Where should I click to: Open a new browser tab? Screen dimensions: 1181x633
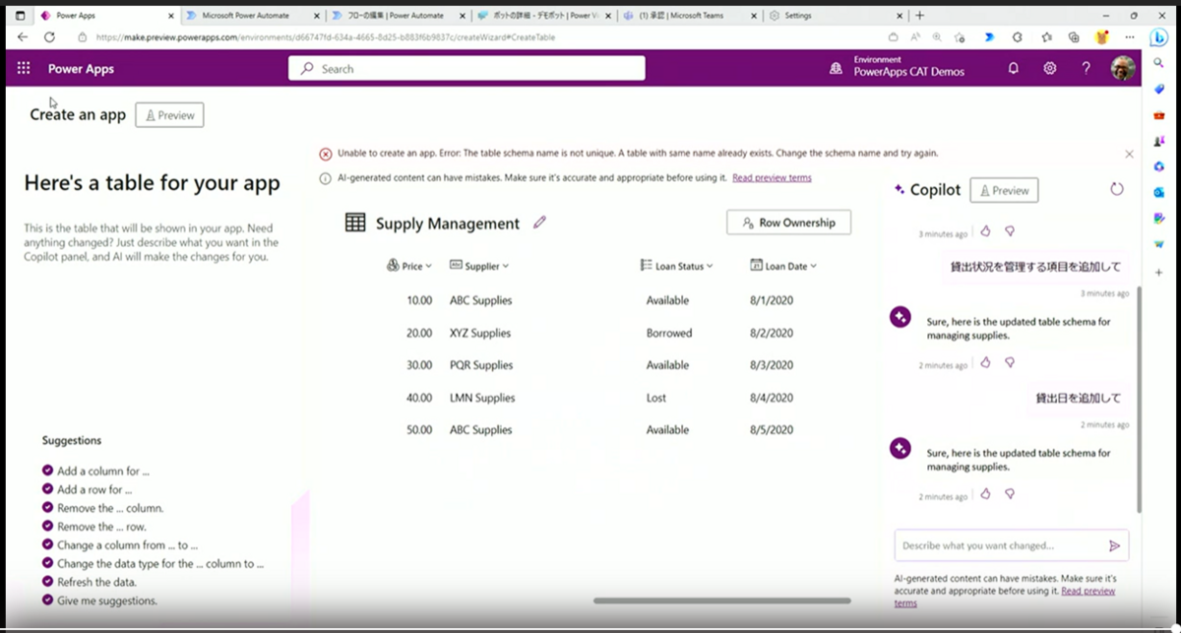point(920,16)
